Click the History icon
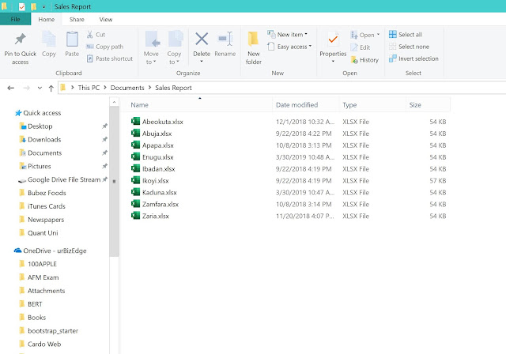This screenshot has width=506, height=354. (354, 60)
